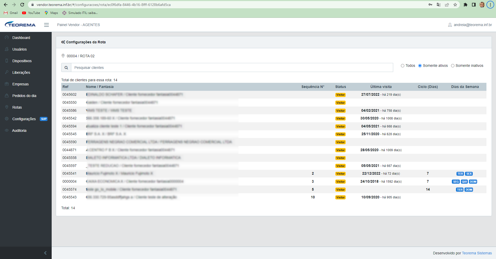
Task: Toggle the sidebar hamburger menu
Action: pyautogui.click(x=47, y=25)
